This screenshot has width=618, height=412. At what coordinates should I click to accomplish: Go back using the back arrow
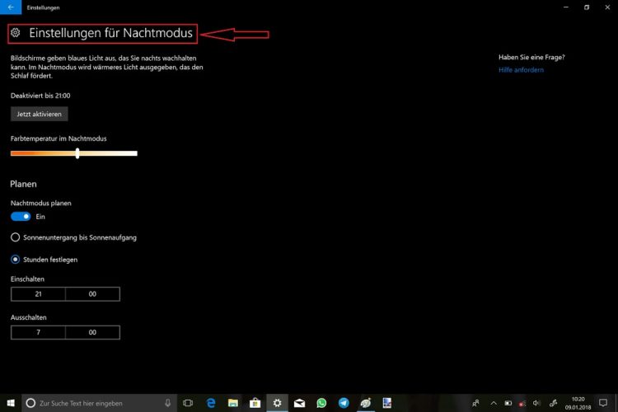[11, 7]
